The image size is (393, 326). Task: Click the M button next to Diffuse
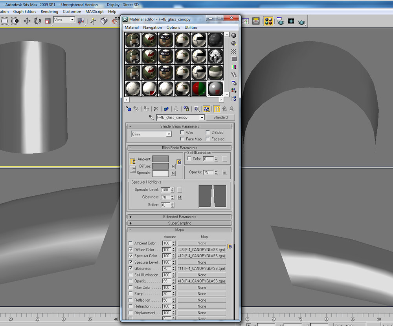click(173, 166)
